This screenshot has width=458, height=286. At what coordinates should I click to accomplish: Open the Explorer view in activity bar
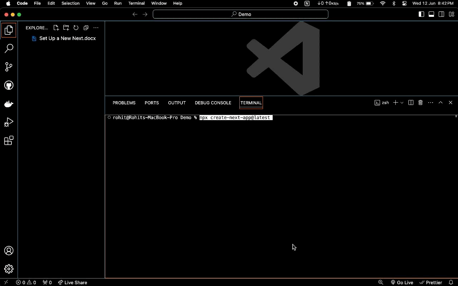tap(9, 30)
